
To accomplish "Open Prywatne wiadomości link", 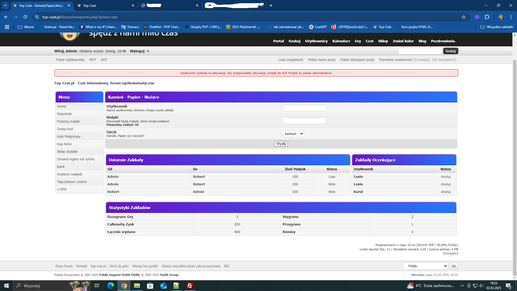I will pos(396,60).
